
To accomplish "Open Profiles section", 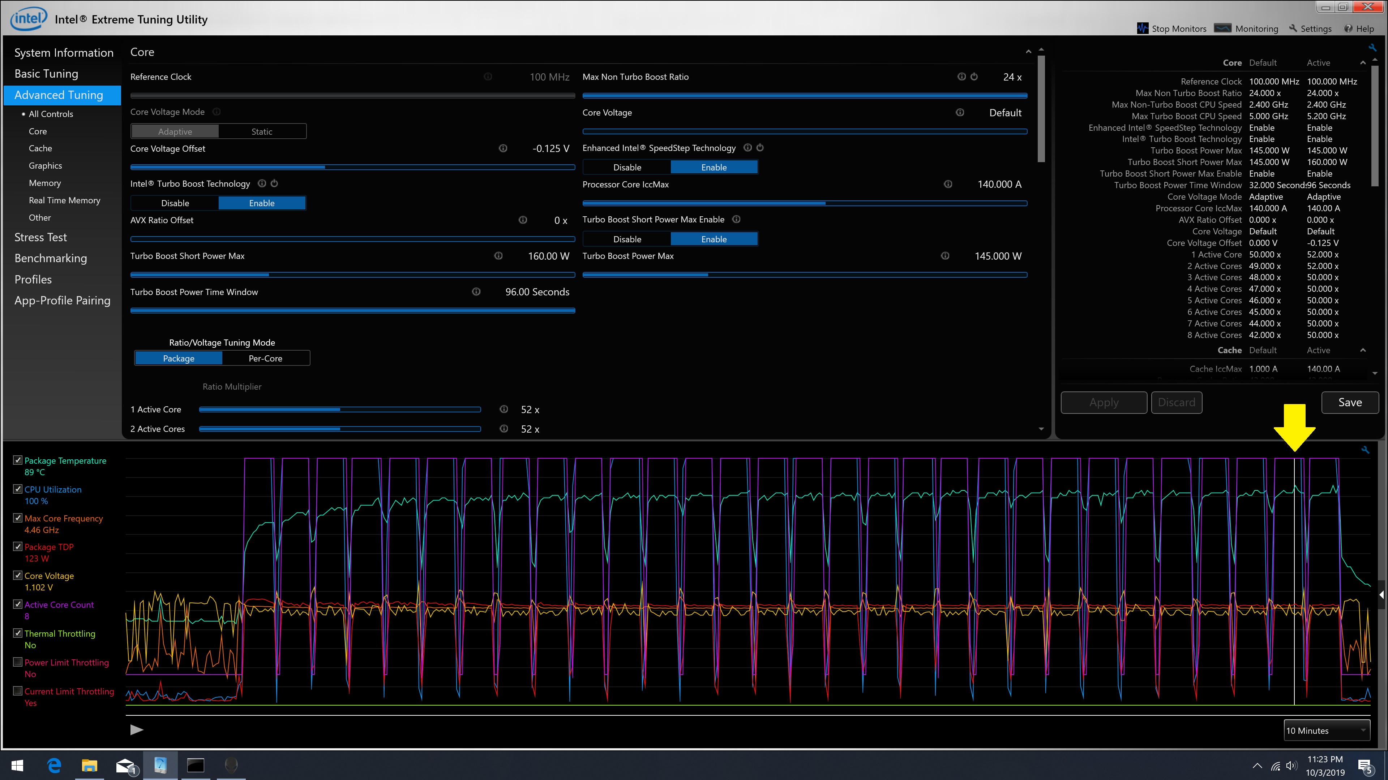I will pos(33,279).
